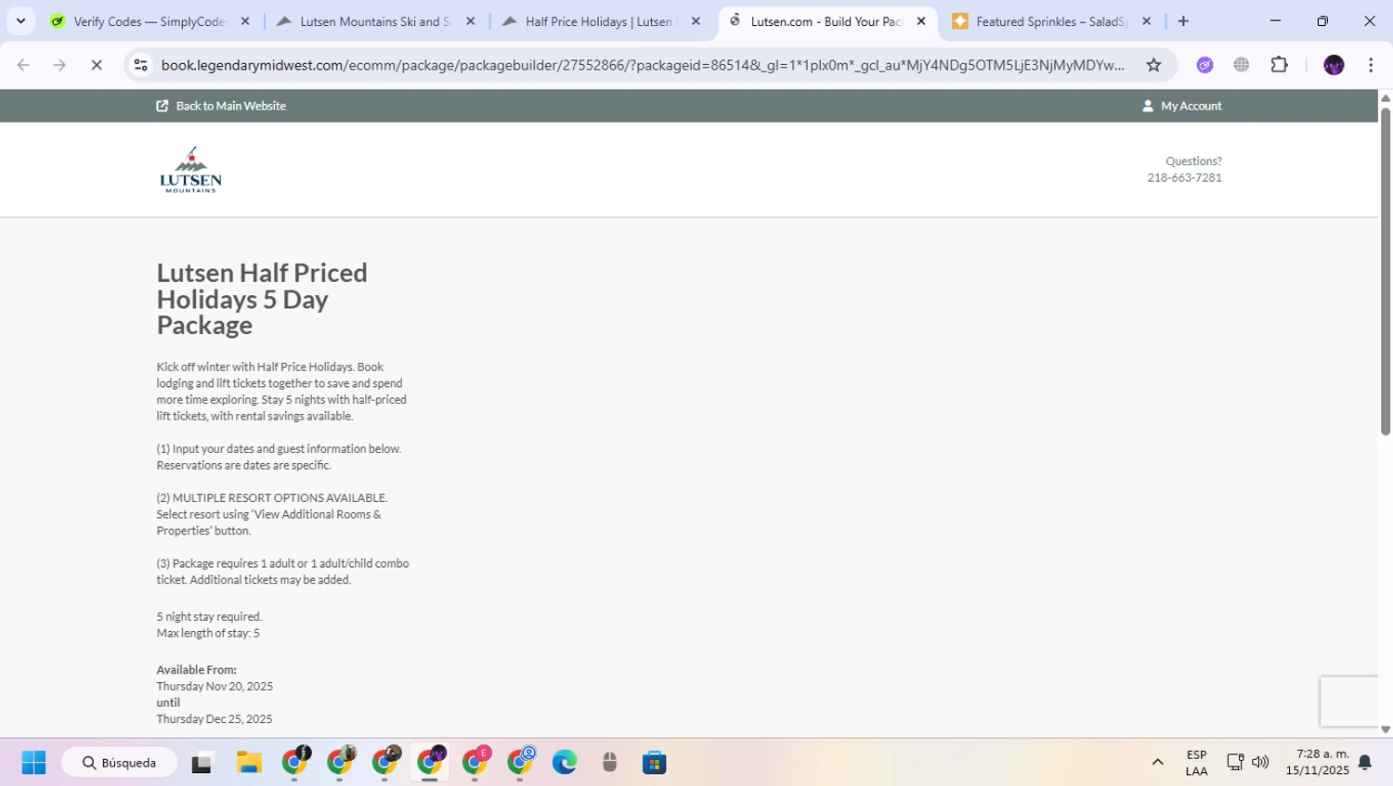The width and height of the screenshot is (1393, 786).
Task: Open the Chrome profile avatar
Action: pos(1334,65)
